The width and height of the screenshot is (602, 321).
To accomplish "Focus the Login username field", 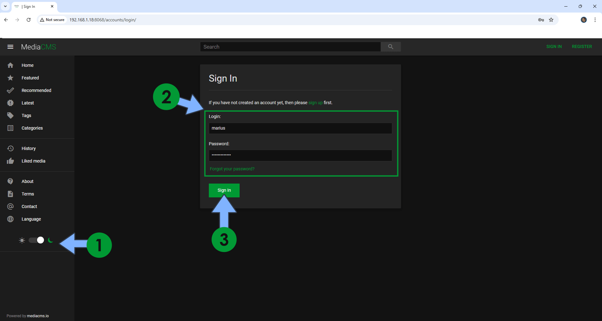I will click(x=300, y=128).
